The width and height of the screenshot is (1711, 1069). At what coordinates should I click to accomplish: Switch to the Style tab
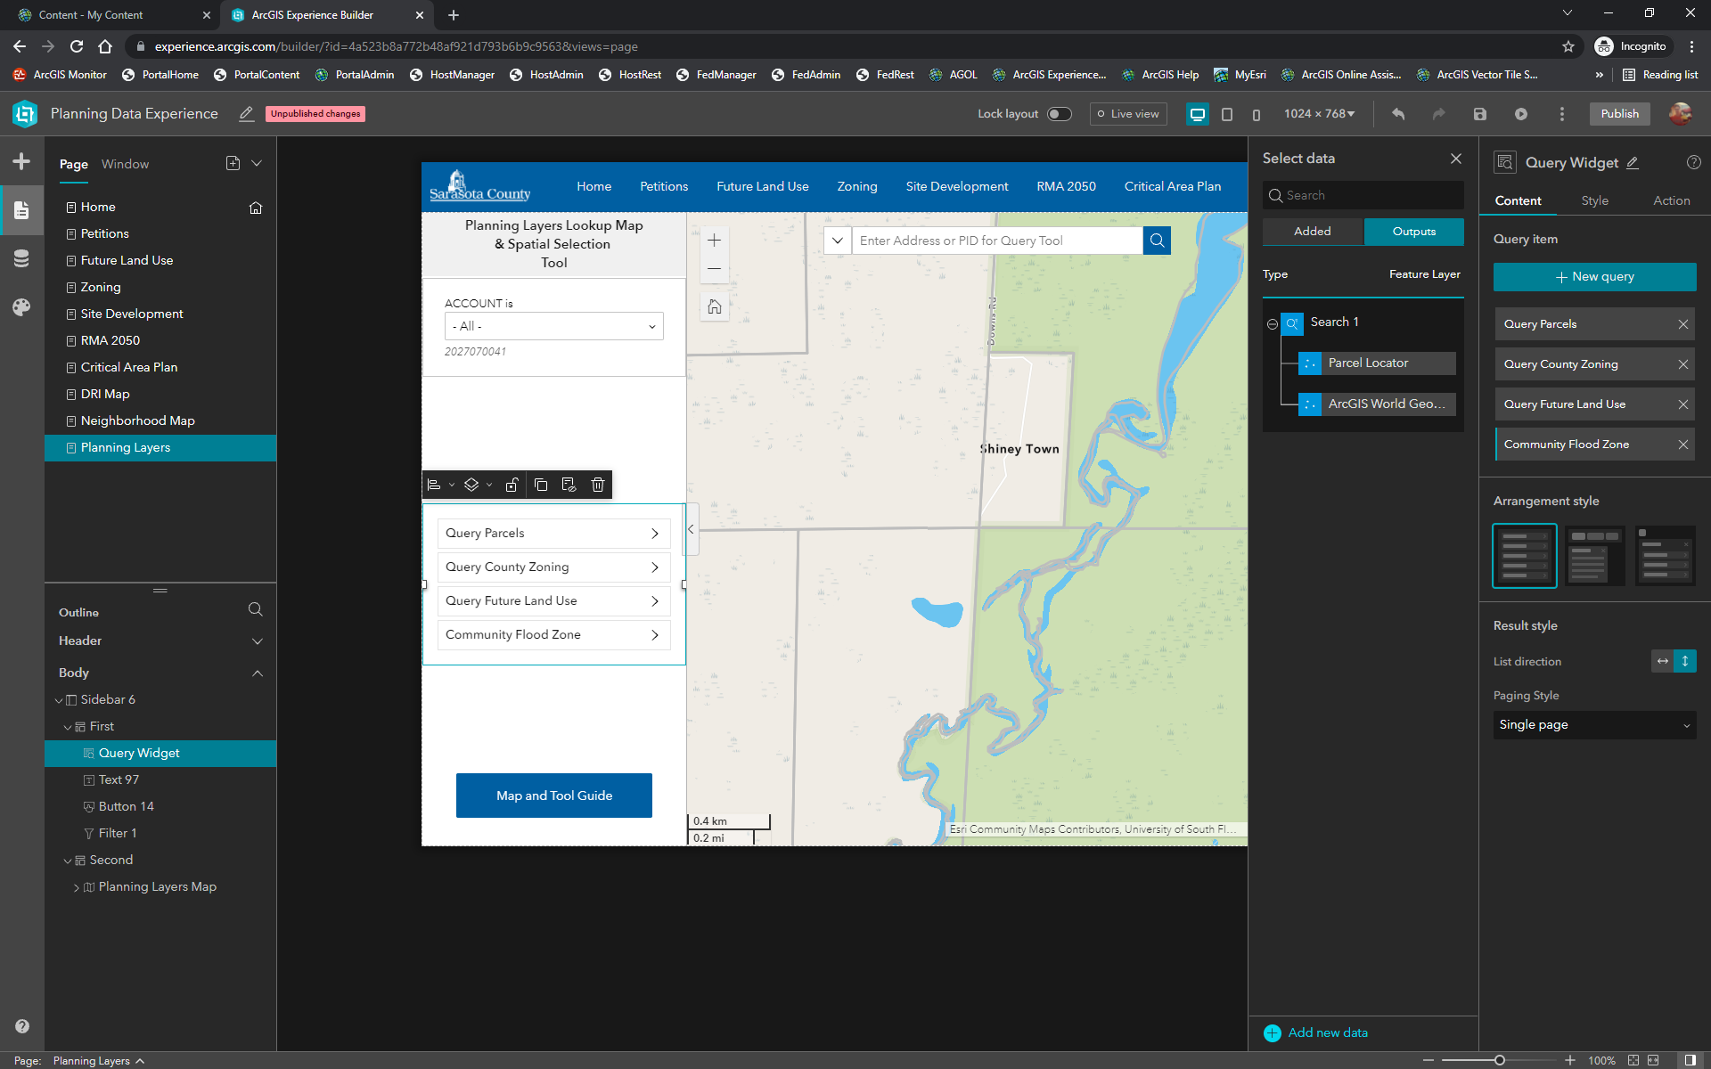(1594, 200)
